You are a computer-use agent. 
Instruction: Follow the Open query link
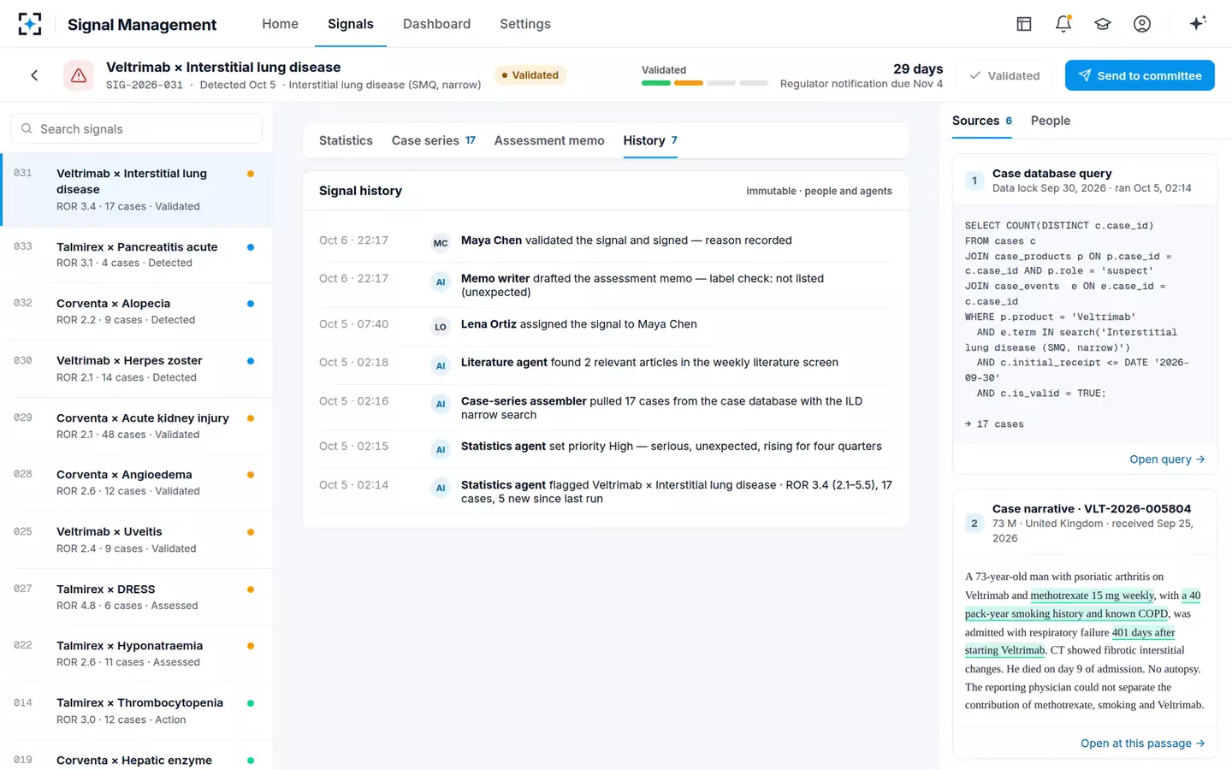pos(1167,459)
